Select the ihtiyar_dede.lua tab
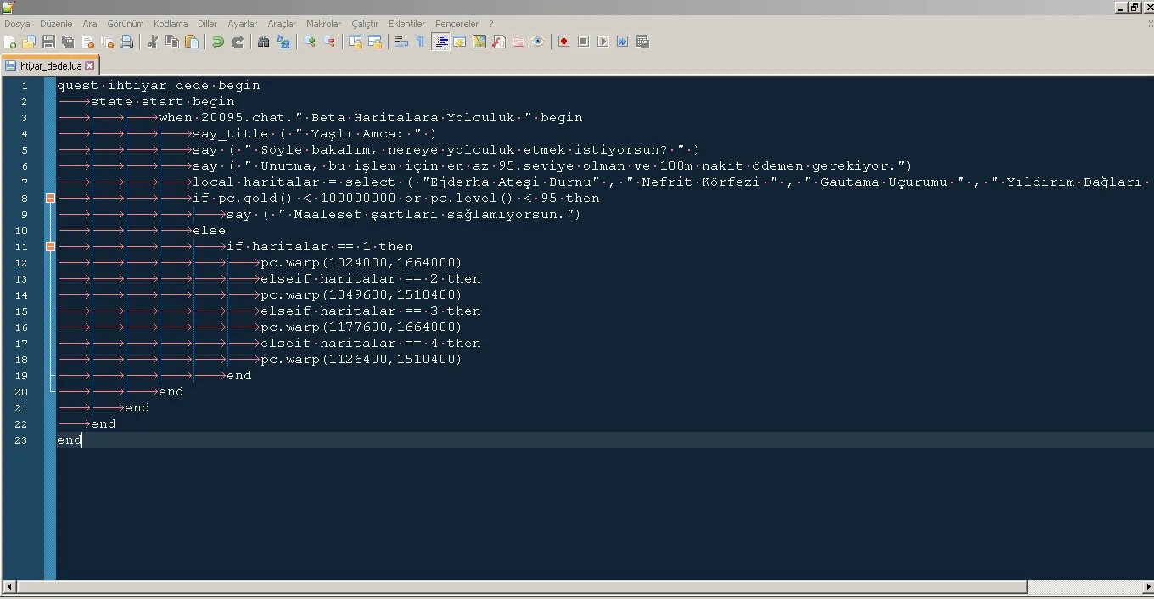 coord(47,64)
